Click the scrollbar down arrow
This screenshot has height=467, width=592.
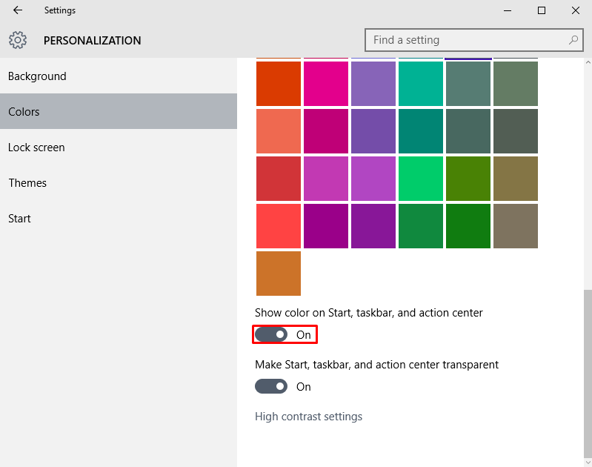588,463
